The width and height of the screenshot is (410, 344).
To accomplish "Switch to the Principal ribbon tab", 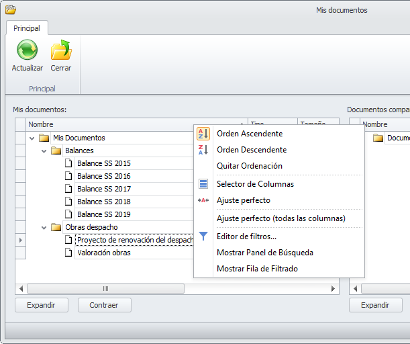I will [x=27, y=28].
